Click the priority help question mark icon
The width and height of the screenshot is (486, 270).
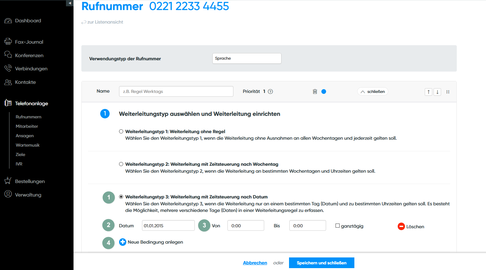[x=270, y=92]
